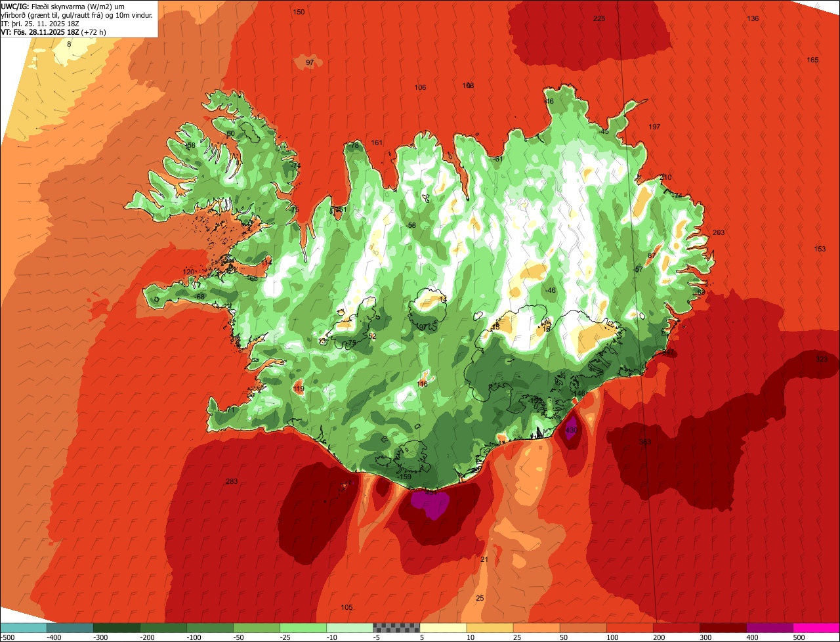Click the map value "283" southwest of Iceland
The width and height of the screenshot is (840, 642).
[x=232, y=481]
